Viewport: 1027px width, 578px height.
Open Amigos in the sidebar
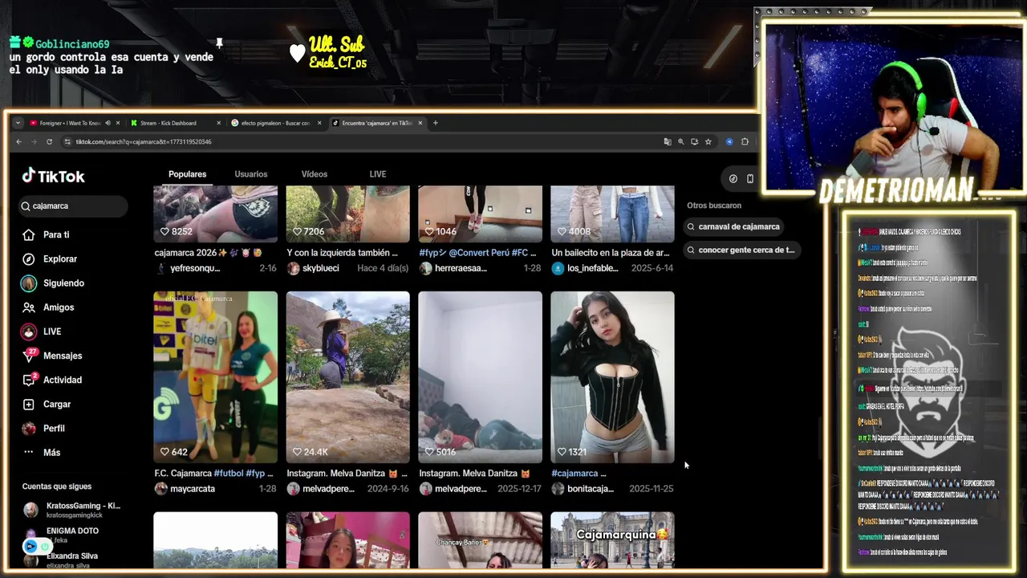point(48,307)
